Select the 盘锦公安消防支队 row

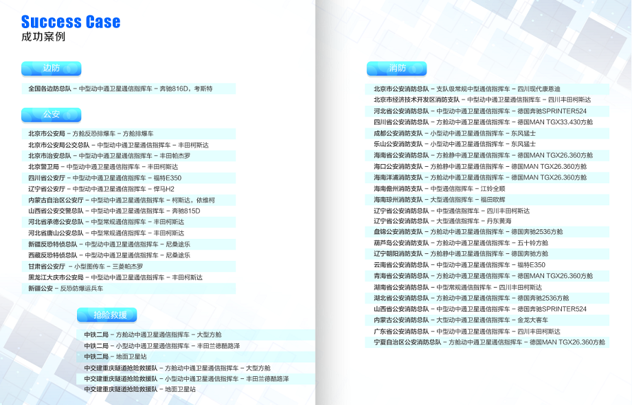point(487,232)
